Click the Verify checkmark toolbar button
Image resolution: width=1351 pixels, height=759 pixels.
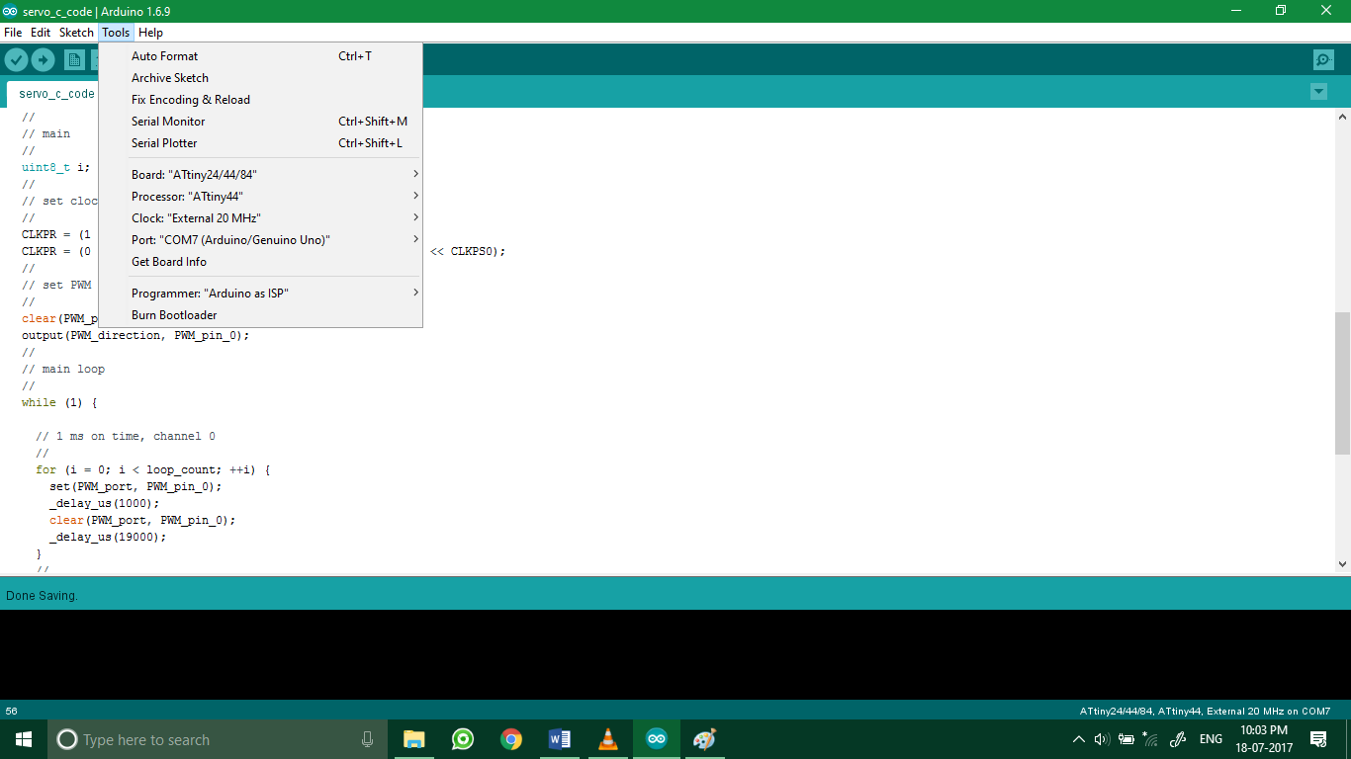pyautogui.click(x=16, y=60)
